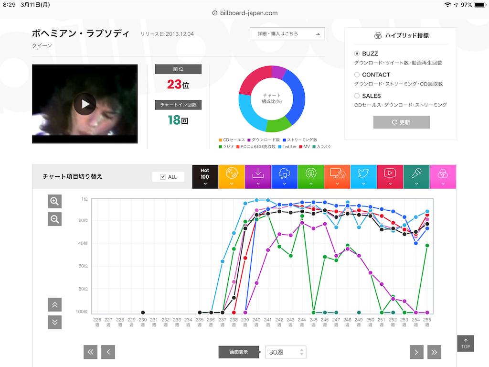
Task: Click the donut chart composition ring
Action: point(272,98)
